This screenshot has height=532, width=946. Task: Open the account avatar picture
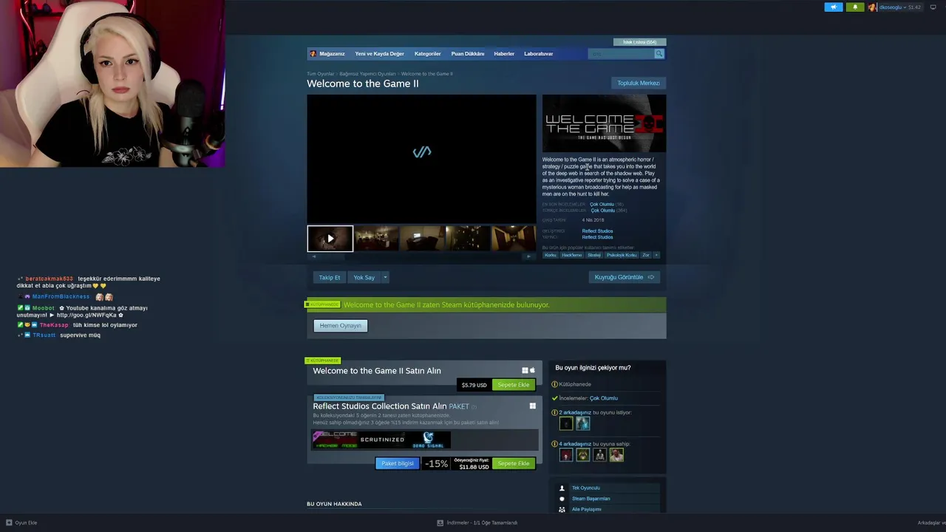[872, 7]
